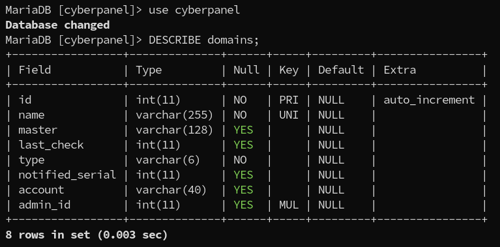Click the 'varchar(255)' type value
Image resolution: width=500 pixels, height=247 pixels.
tap(175, 115)
